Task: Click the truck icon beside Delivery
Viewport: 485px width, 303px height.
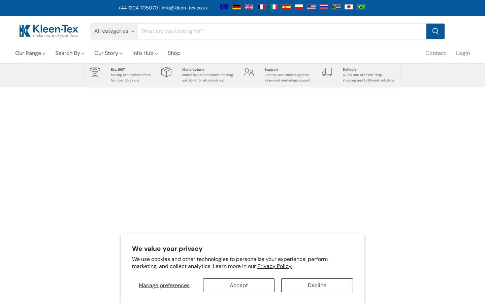Action: click(327, 72)
